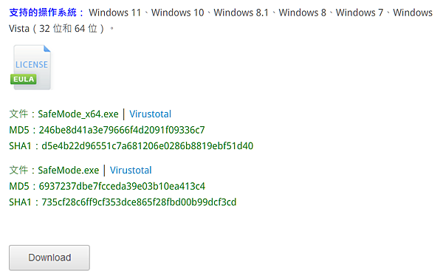Select the SHA1 hash starting with d5e4b22d
This screenshot has height=279, width=443.
pyautogui.click(x=147, y=146)
